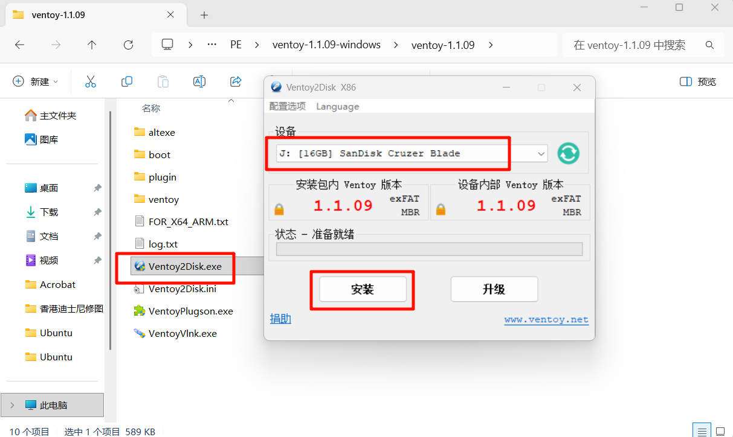Image resolution: width=733 pixels, height=437 pixels.
Task: Click the 安装 (Install) button
Action: point(363,289)
